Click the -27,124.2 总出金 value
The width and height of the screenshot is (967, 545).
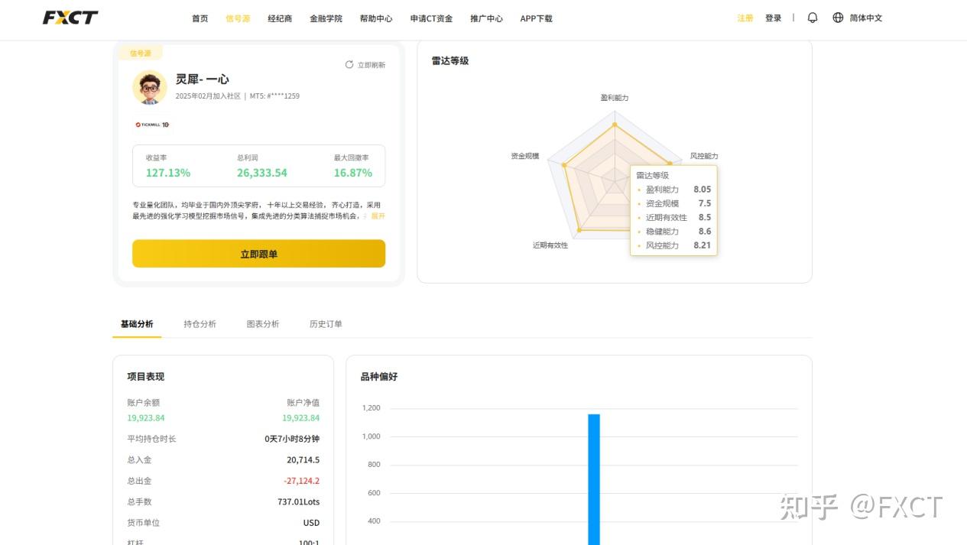[x=302, y=481]
